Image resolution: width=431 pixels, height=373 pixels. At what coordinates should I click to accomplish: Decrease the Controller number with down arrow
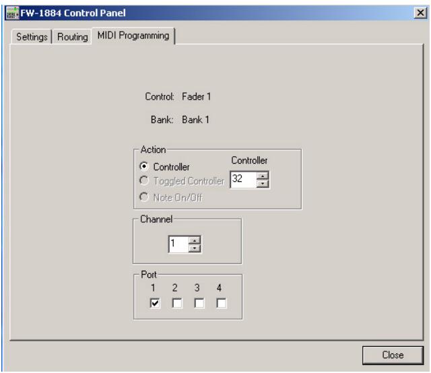(263, 184)
